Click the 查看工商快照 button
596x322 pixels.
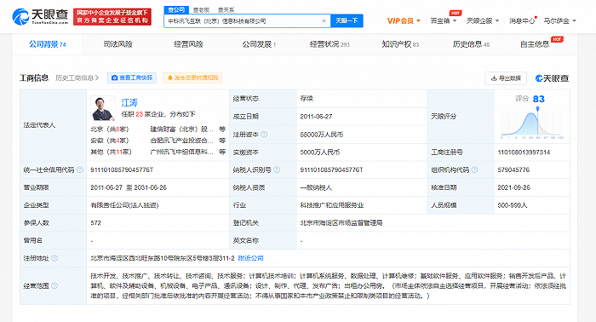(x=132, y=78)
